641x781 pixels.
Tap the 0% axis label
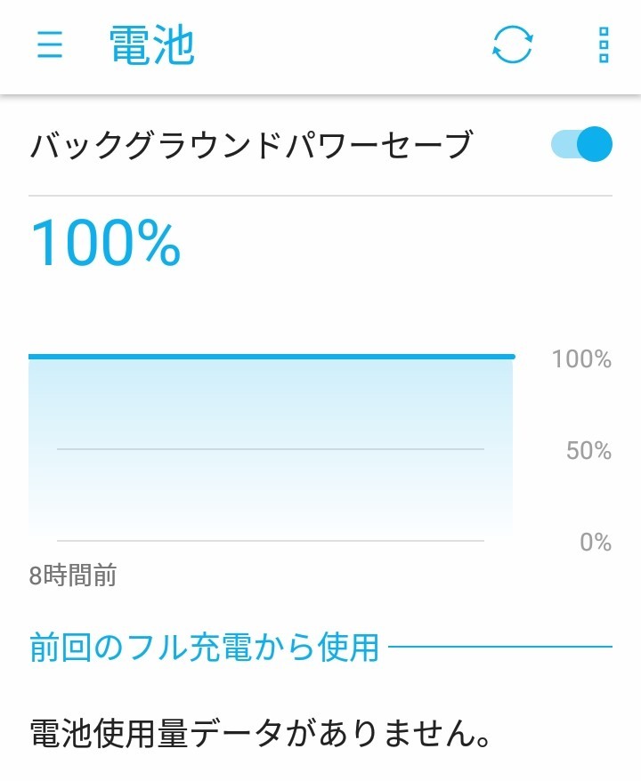click(x=596, y=542)
